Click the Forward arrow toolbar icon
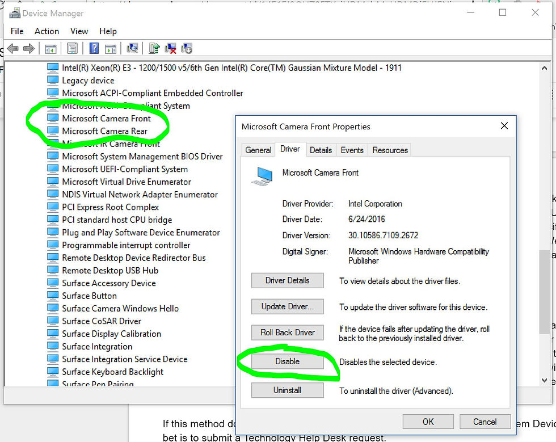The image size is (556, 442). point(29,48)
